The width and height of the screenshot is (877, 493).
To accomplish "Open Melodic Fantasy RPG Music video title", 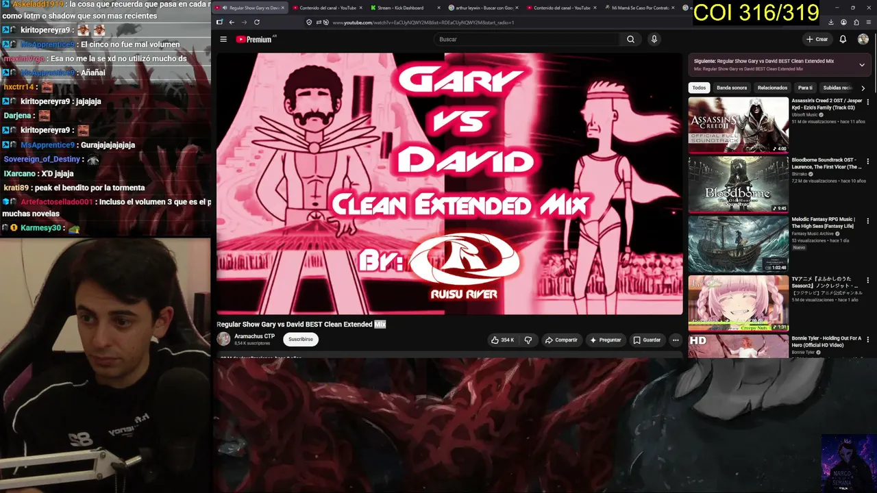I will pyautogui.click(x=824, y=223).
